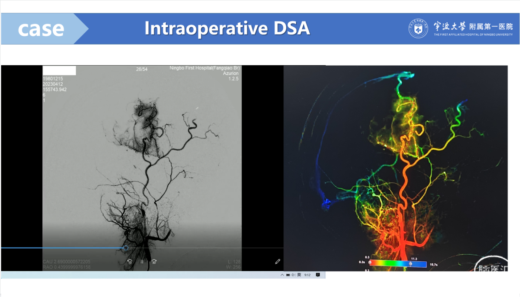Click the 'case' header label
The height and width of the screenshot is (297, 520).
[x=41, y=29]
